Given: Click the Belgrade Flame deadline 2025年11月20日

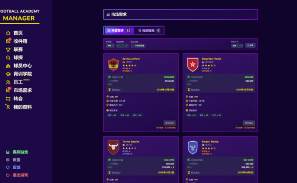Looking at the screenshot, I should [245, 90].
